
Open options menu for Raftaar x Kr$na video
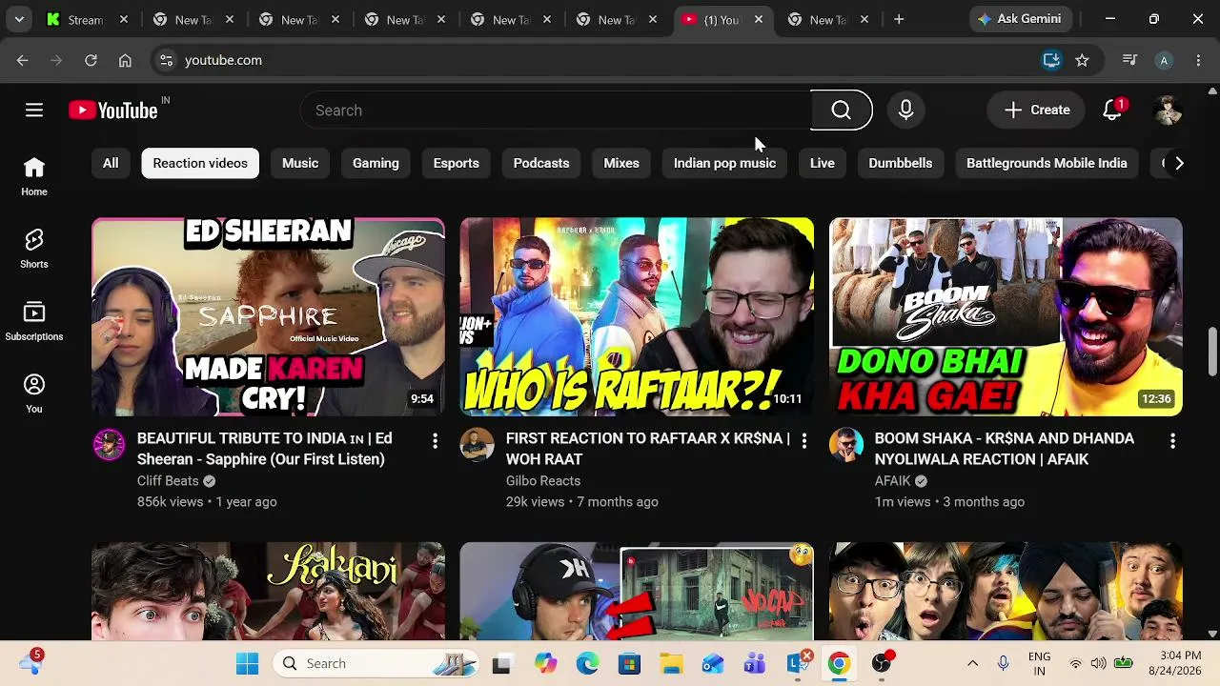pos(803,440)
